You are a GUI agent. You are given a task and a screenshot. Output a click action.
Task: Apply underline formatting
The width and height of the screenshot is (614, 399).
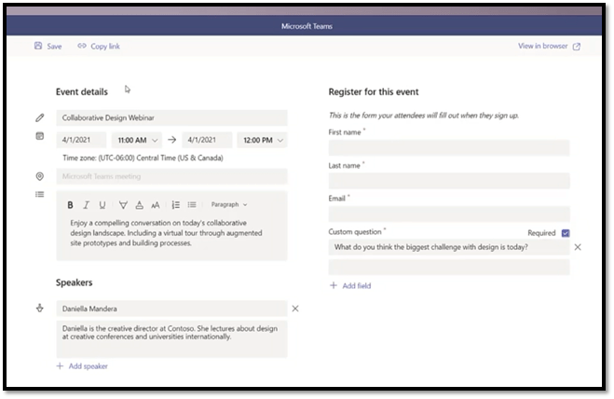[x=102, y=205]
